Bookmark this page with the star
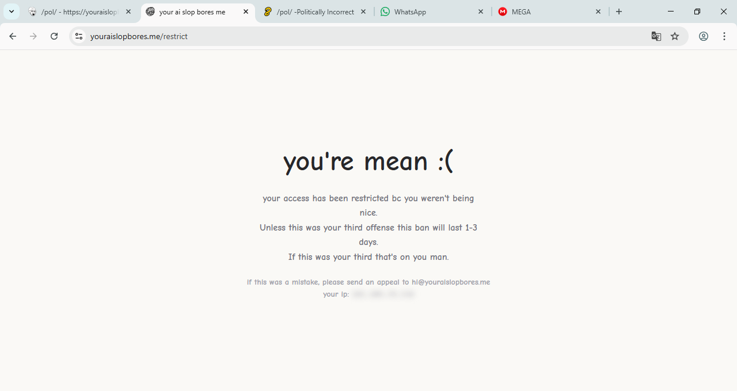 [x=675, y=36]
